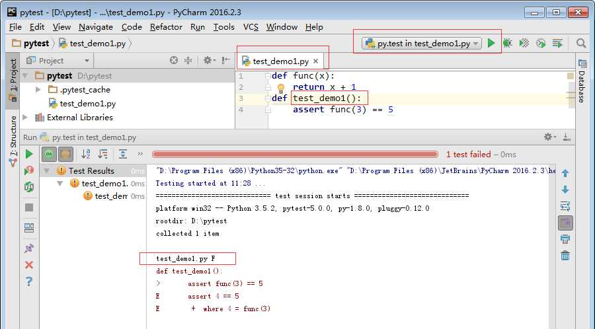Select test_demo1.py in the project tree
This screenshot has height=329, width=595.
pyautogui.click(x=83, y=104)
